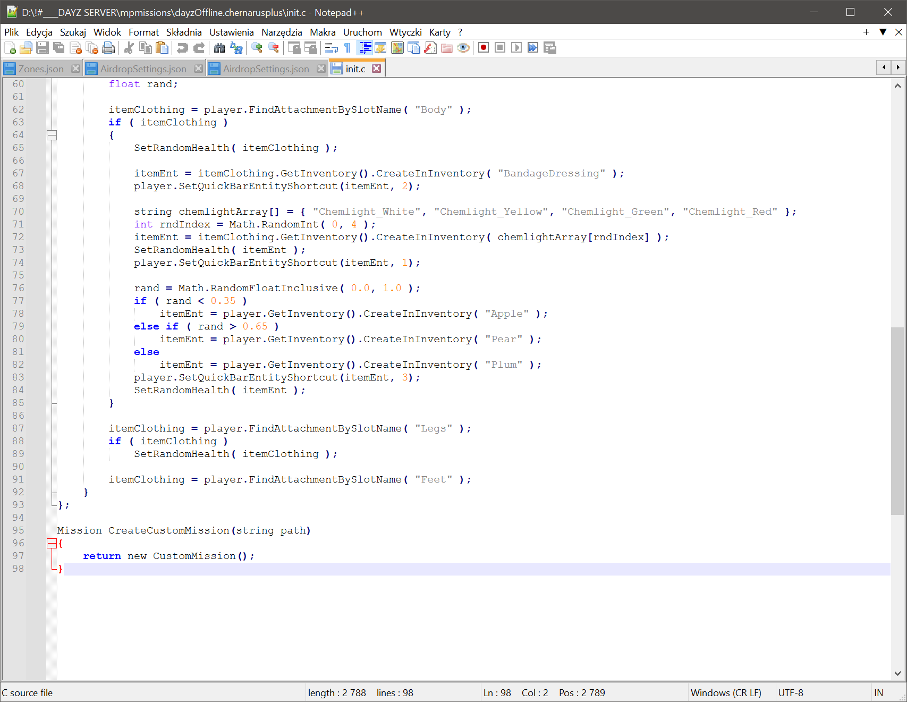The width and height of the screenshot is (907, 702).
Task: Click the Copy icon
Action: (x=145, y=48)
